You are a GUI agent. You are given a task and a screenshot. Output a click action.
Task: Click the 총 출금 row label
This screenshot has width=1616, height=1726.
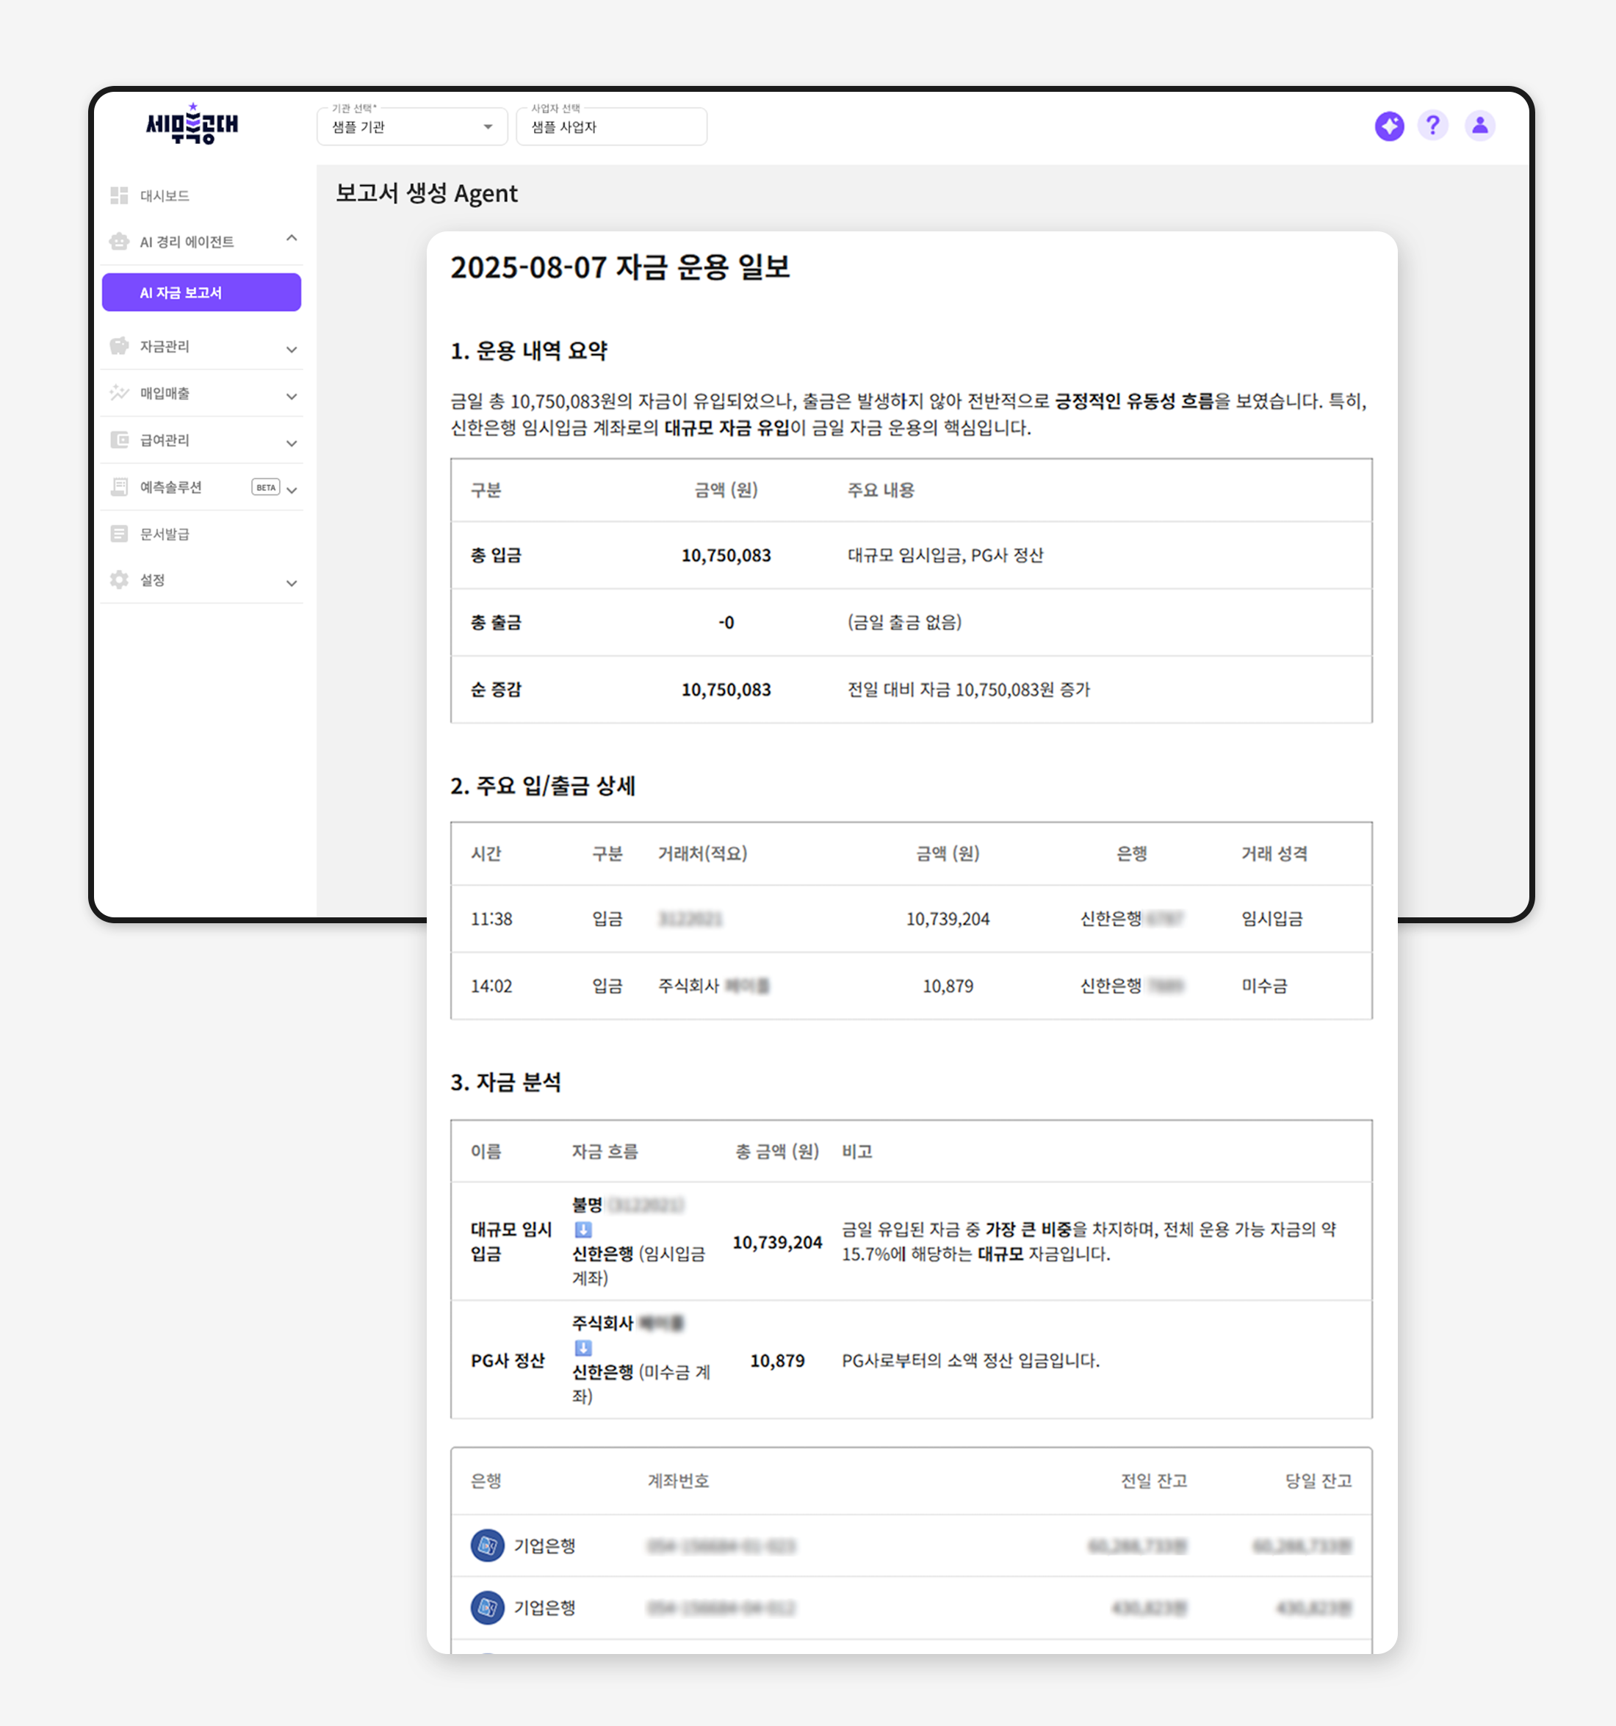[496, 621]
